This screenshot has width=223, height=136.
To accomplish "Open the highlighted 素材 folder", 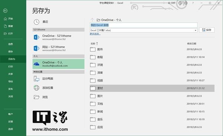I will coord(152,88).
